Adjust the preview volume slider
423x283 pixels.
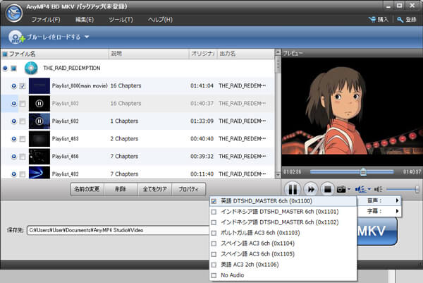coord(403,189)
